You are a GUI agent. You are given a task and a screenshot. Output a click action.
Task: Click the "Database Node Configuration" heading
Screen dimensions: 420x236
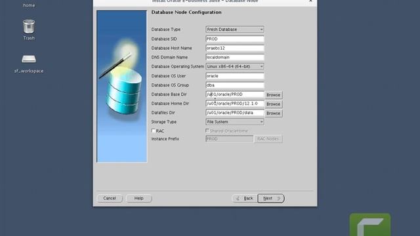[x=186, y=12]
